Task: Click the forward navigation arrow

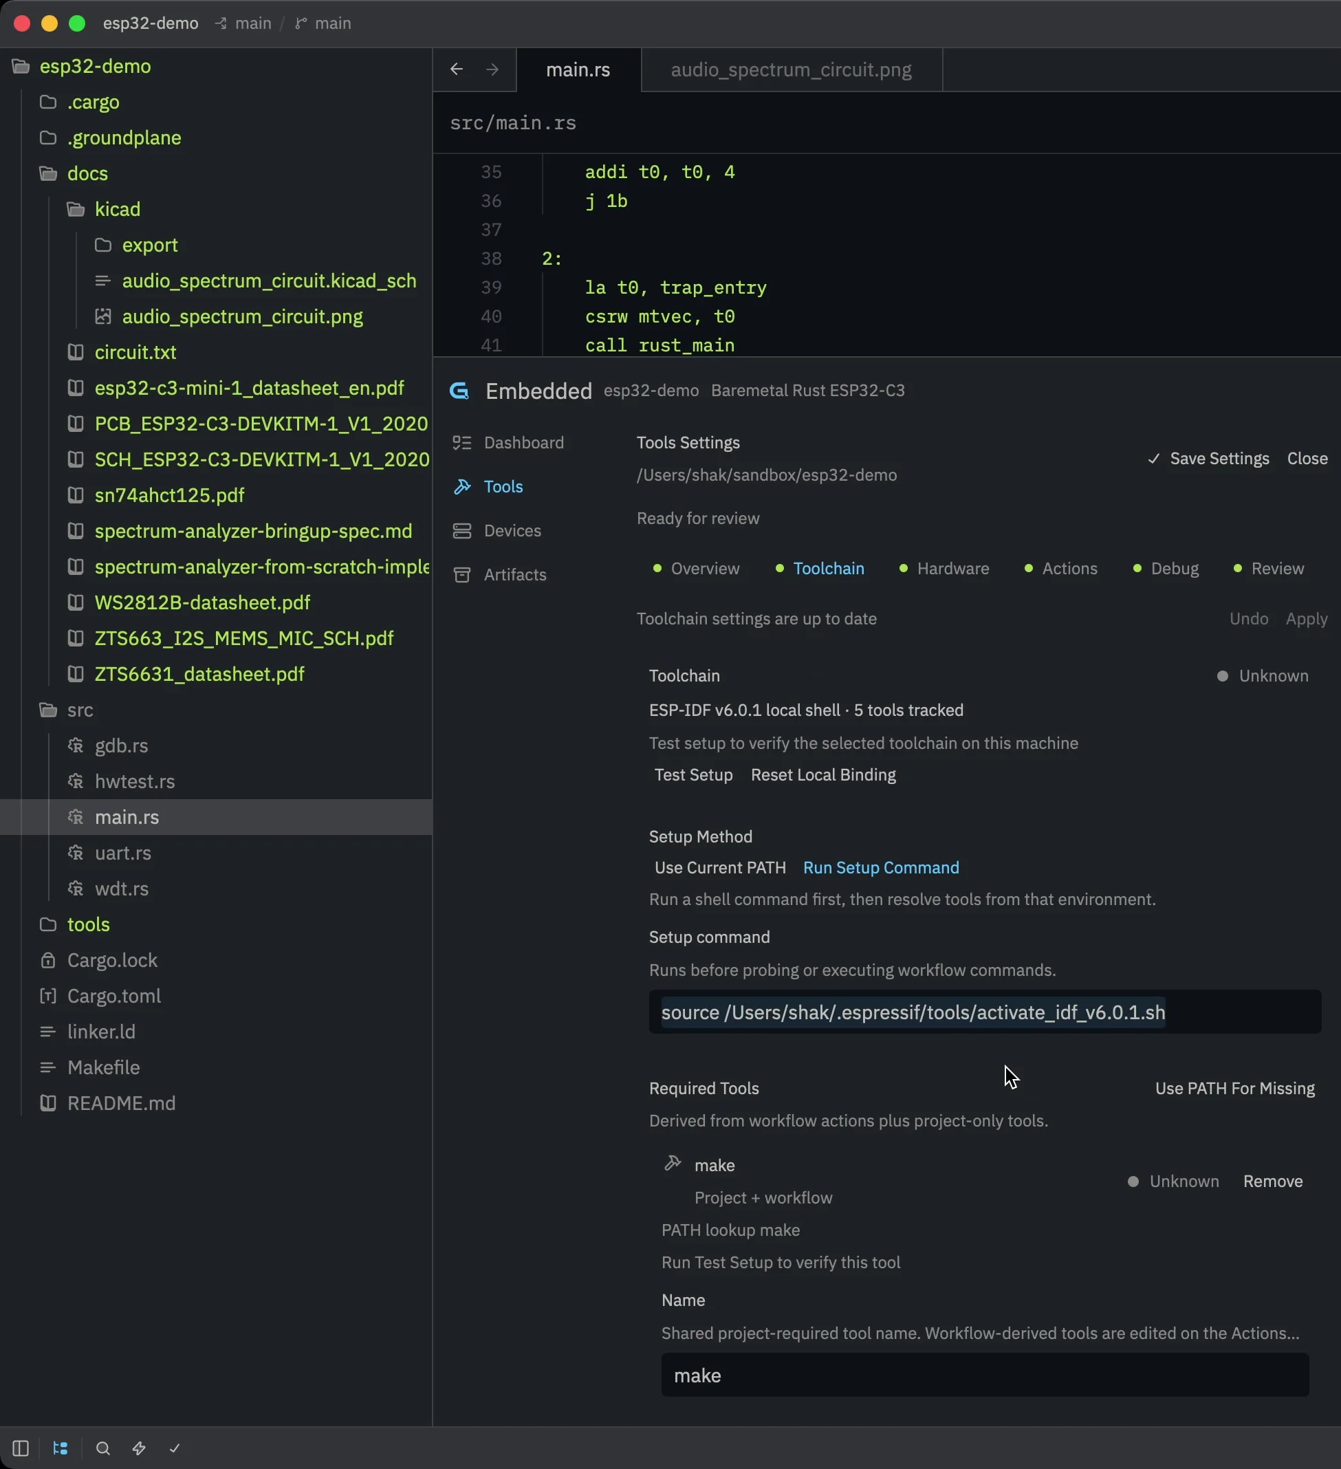Action: (x=492, y=69)
